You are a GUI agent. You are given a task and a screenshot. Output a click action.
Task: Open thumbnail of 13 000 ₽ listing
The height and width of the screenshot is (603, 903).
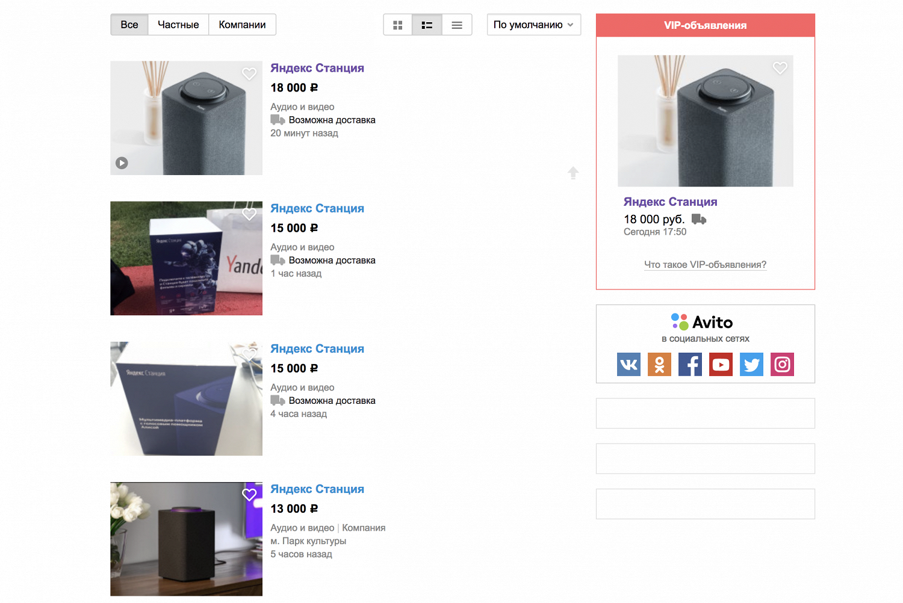(186, 539)
